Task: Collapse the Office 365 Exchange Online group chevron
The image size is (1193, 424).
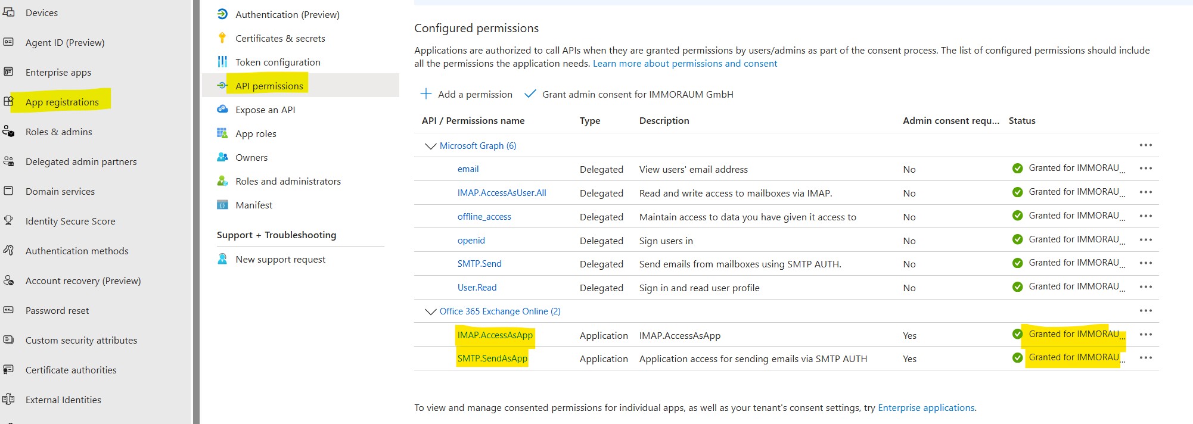Action: pos(430,311)
